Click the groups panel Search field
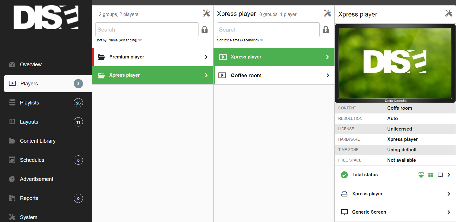This screenshot has height=222, width=456. click(147, 30)
